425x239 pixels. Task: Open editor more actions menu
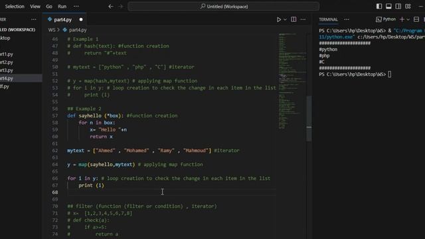(303, 19)
